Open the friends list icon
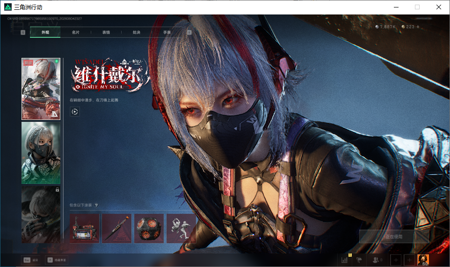Image resolution: width=450 pixels, height=267 pixels. pos(377,260)
